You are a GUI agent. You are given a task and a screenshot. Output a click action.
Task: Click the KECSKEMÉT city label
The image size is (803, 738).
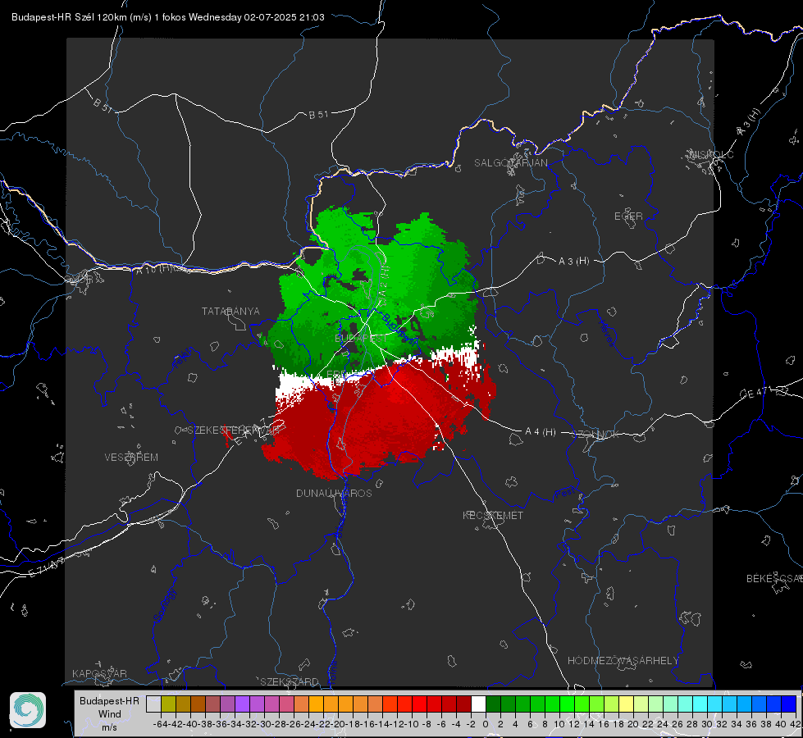point(493,515)
